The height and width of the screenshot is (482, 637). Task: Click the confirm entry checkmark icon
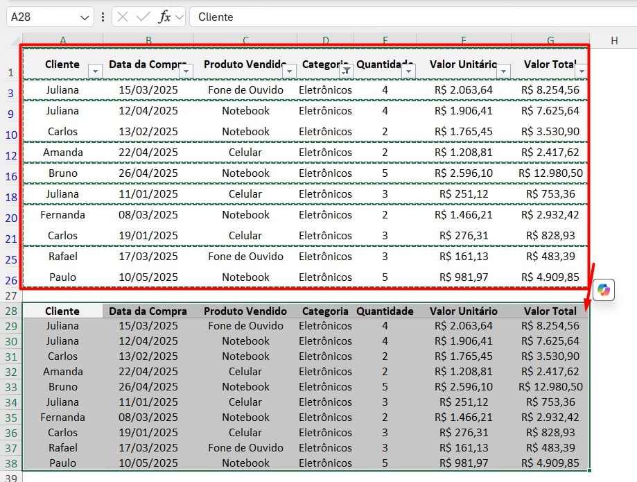coord(143,17)
